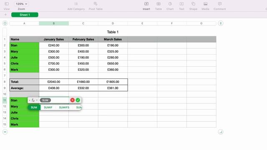Click the add column handle at right of headers
Screen dimensions: 267x150
click(221, 23)
